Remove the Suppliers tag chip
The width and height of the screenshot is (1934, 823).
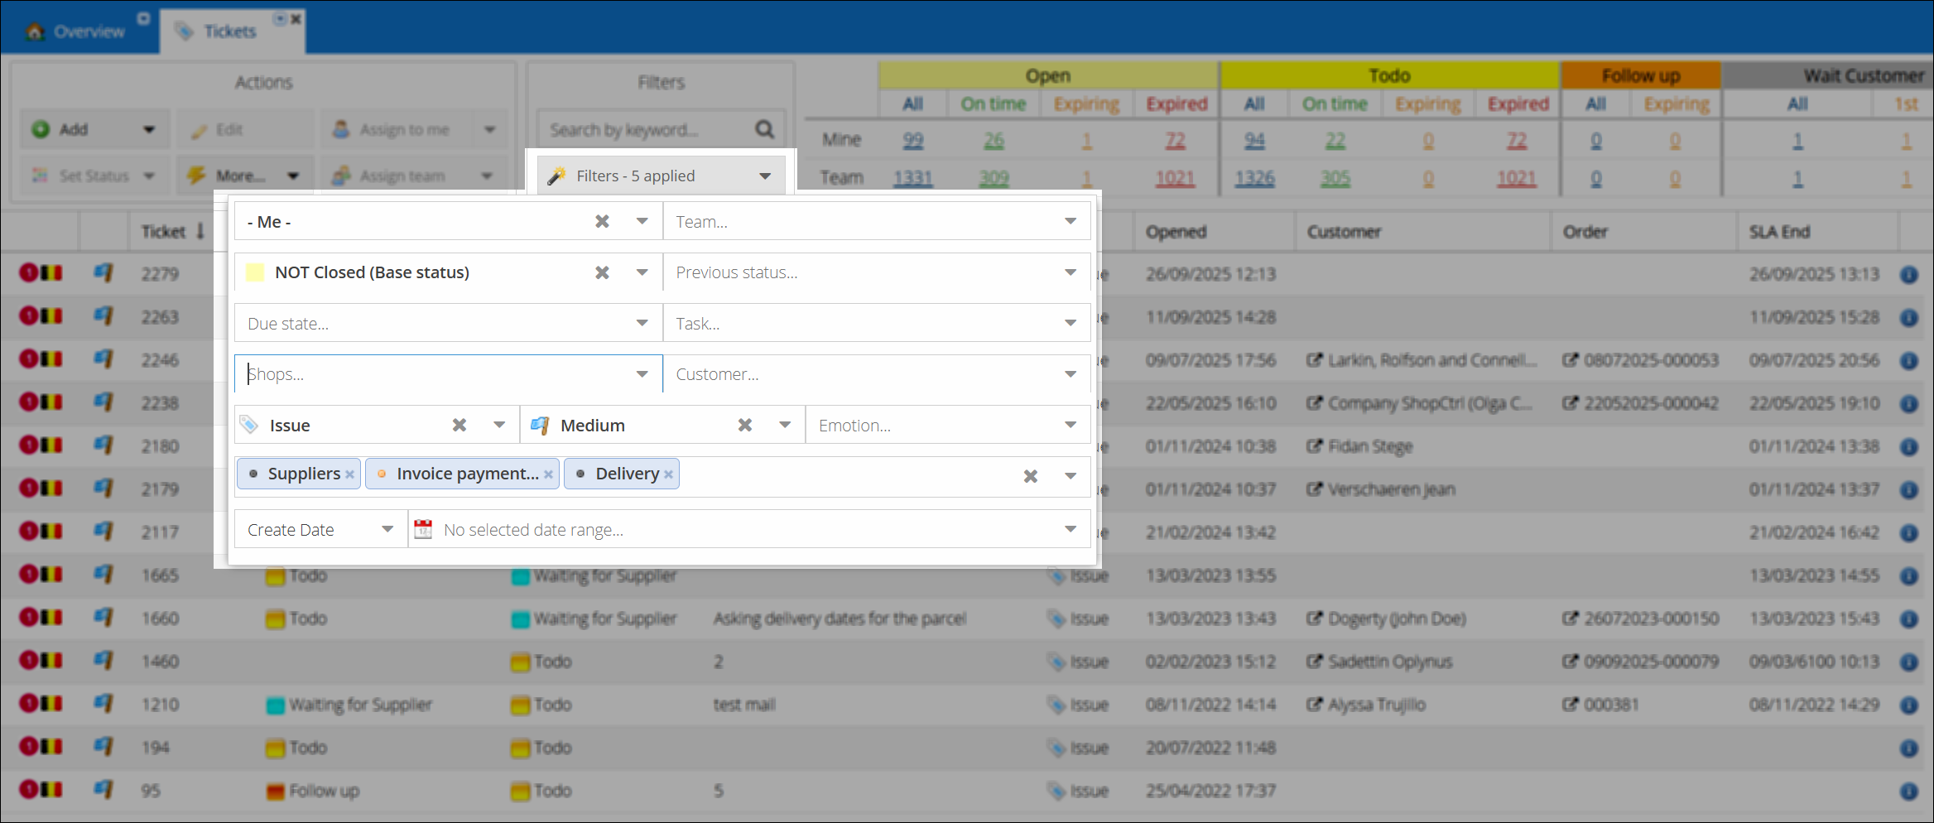point(350,474)
